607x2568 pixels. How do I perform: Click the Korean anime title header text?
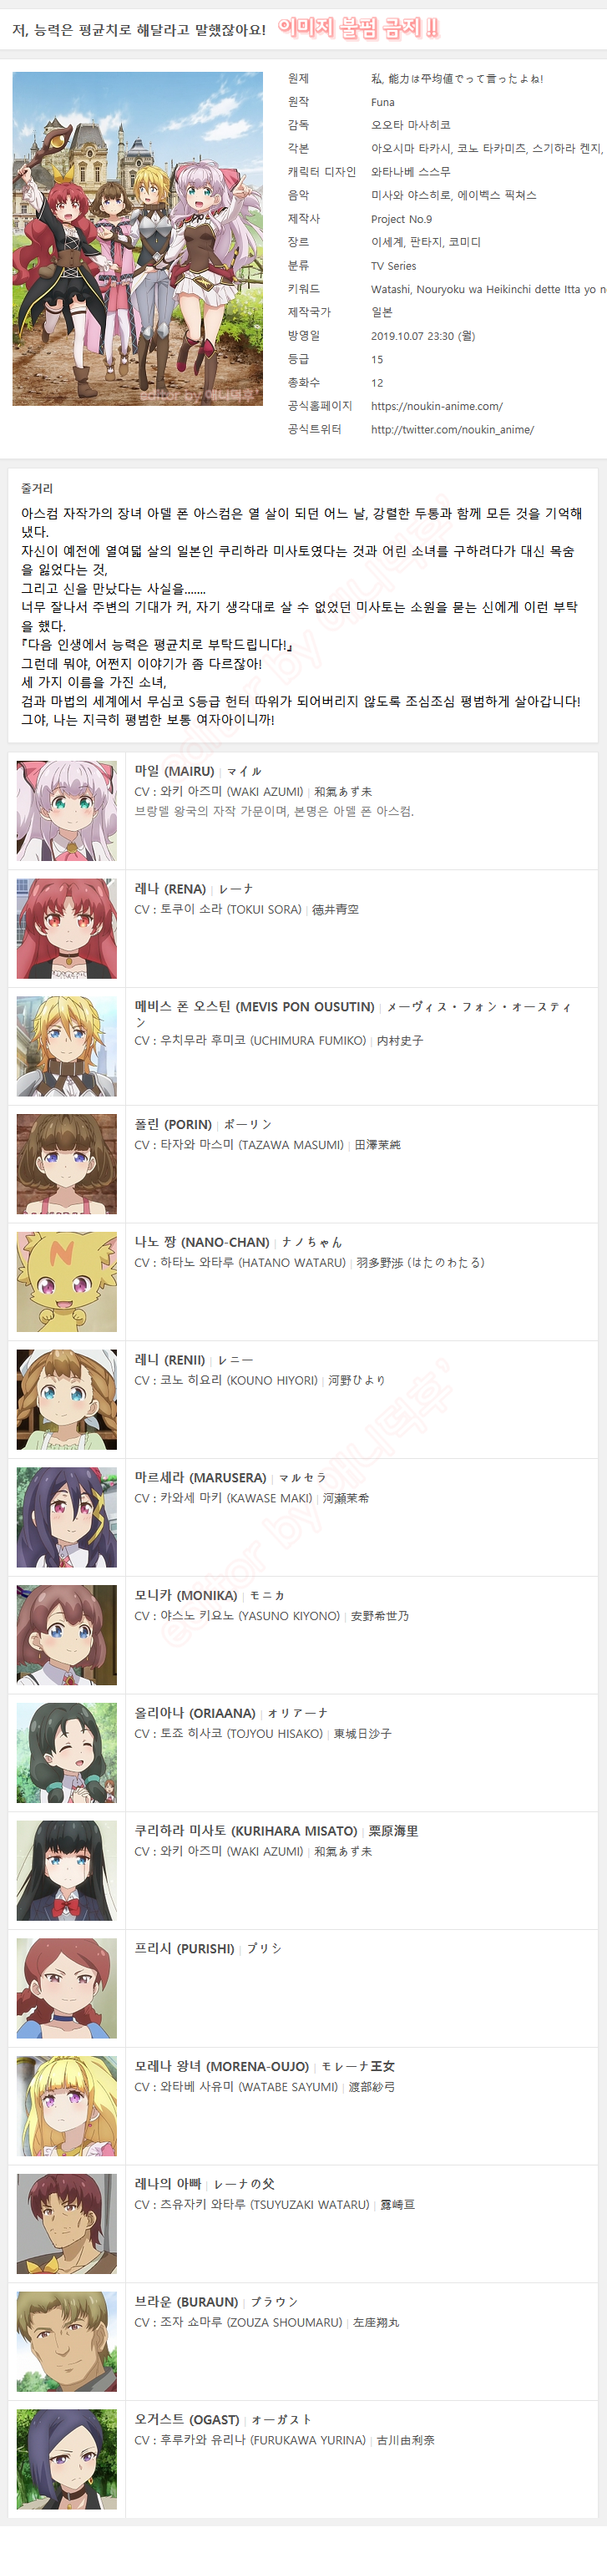(x=139, y=30)
